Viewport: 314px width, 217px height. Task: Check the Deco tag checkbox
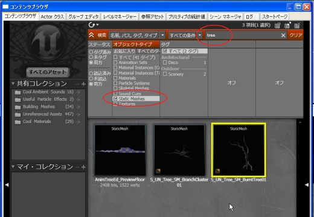pos(165,63)
